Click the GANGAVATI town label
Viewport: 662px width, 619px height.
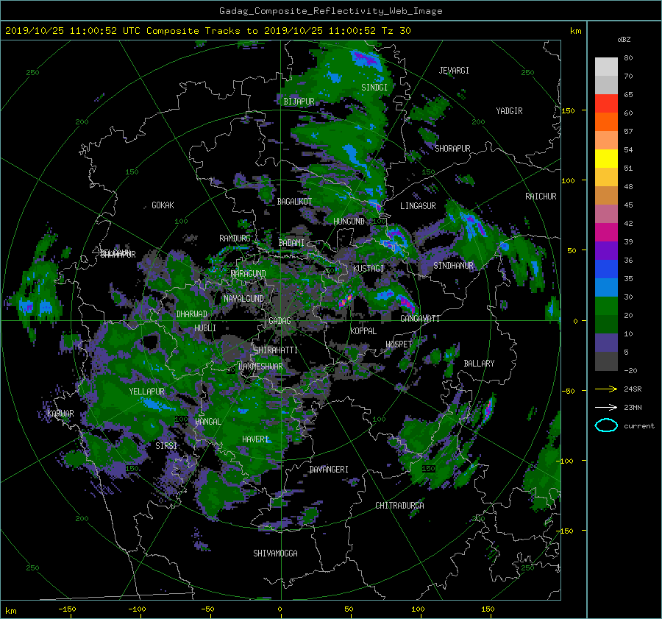[x=420, y=319]
